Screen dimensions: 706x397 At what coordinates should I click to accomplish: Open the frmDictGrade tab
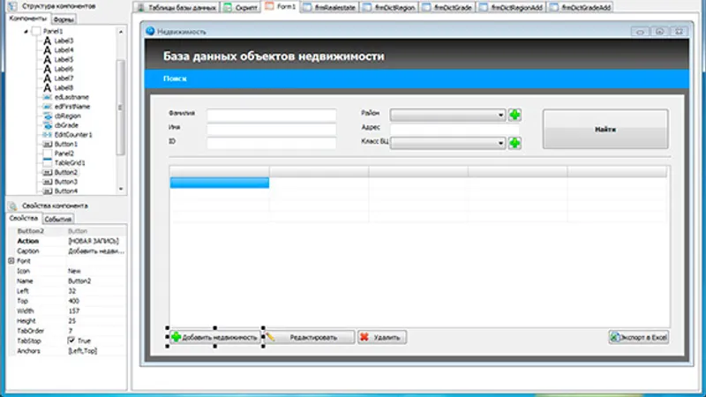click(447, 7)
